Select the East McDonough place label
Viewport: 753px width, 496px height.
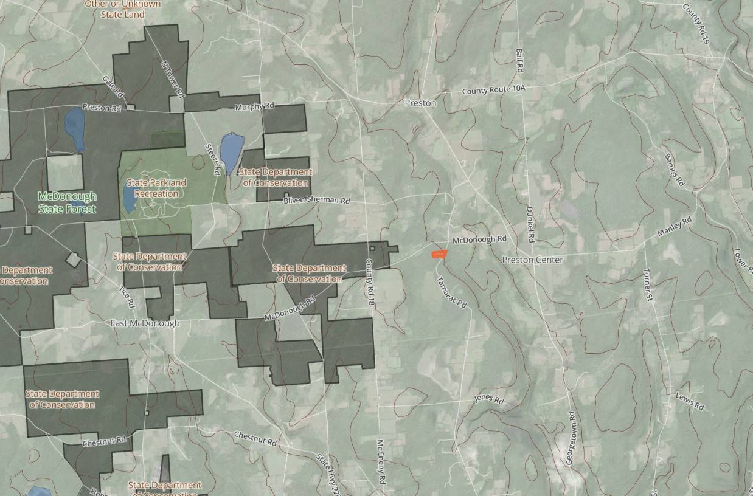point(145,323)
